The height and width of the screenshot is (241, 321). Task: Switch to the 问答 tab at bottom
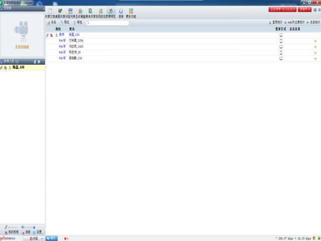click(33, 238)
